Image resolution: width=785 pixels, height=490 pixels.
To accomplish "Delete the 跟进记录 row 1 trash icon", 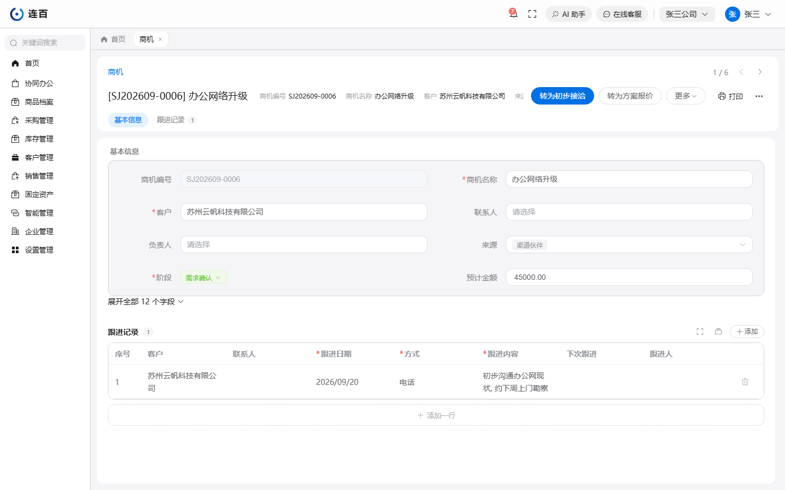I will (745, 382).
